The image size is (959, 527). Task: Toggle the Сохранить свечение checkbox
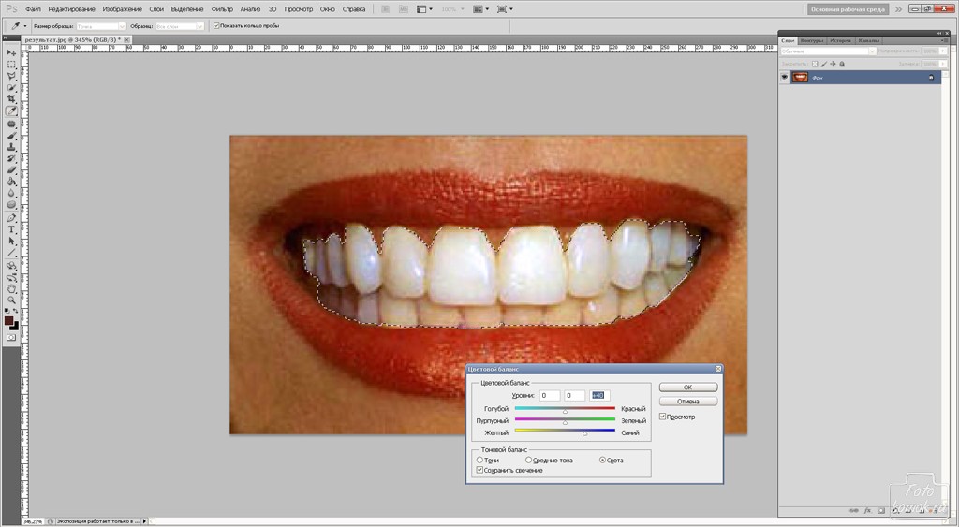pyautogui.click(x=480, y=470)
